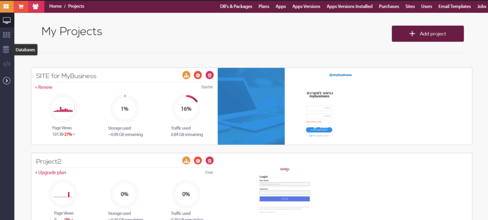Image resolution: width=488 pixels, height=220 pixels.
Task: Click the 16% Traffic used gauge
Action: coord(186,109)
